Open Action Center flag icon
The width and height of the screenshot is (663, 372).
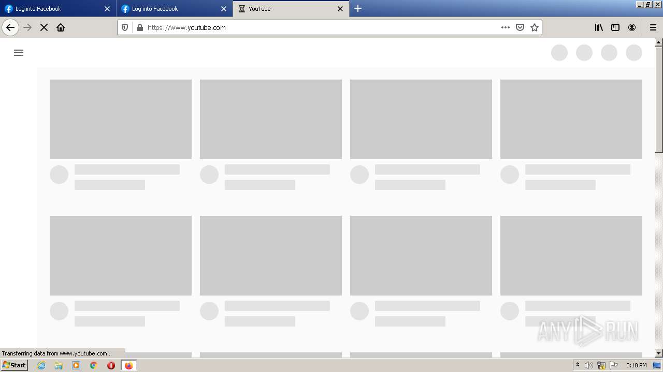click(x=614, y=365)
